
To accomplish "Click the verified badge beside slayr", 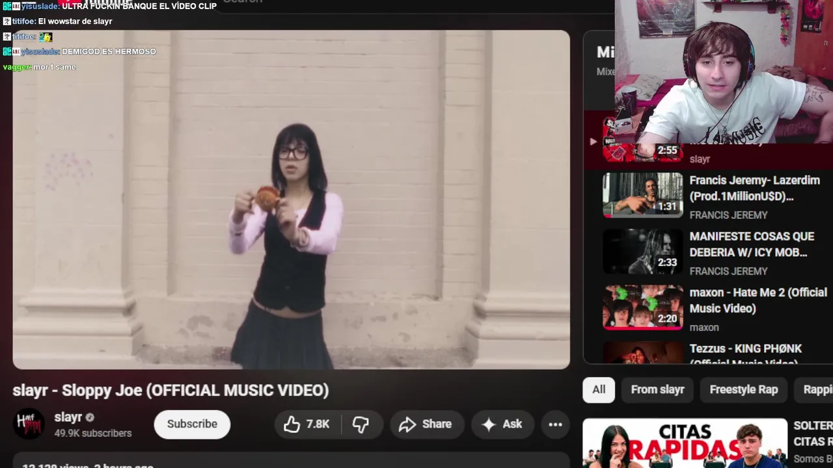I will click(90, 417).
